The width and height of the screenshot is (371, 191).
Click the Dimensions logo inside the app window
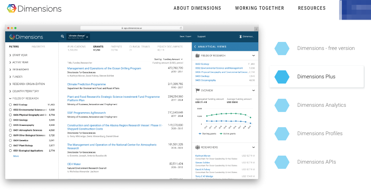(26, 37)
